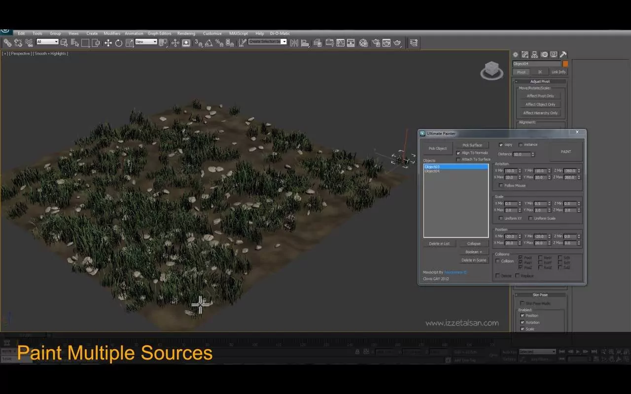Click the Pick Surface button
This screenshot has height=394, width=631.
tap(472, 145)
